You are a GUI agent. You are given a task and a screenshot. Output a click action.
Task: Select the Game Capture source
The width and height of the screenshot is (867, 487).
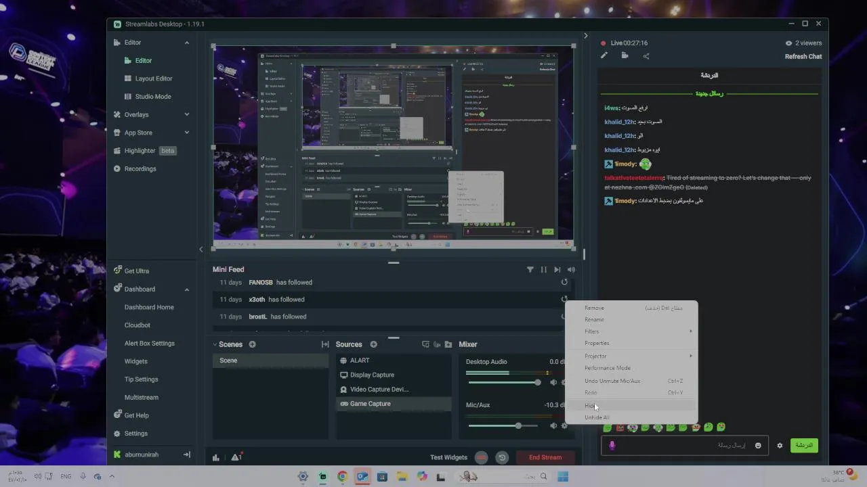[x=394, y=404]
